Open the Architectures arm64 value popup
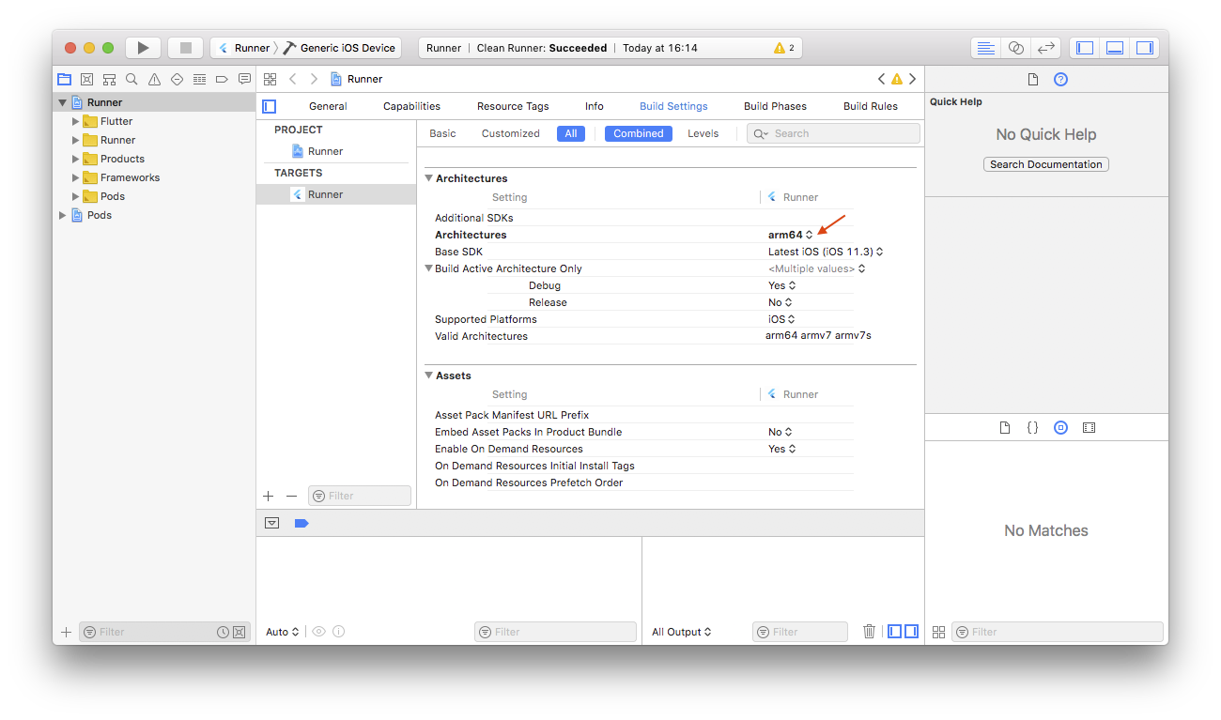This screenshot has width=1221, height=720. [x=791, y=235]
